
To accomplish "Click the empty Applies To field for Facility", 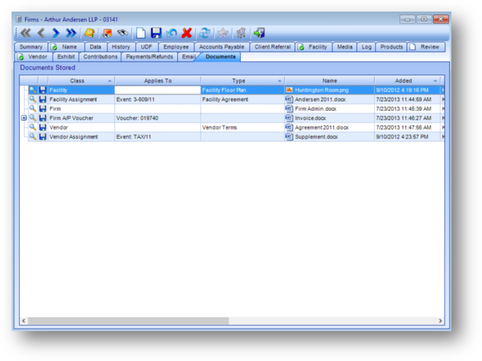I will click(x=157, y=90).
